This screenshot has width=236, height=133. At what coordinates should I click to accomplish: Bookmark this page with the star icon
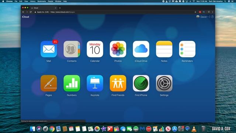coord(195,12)
